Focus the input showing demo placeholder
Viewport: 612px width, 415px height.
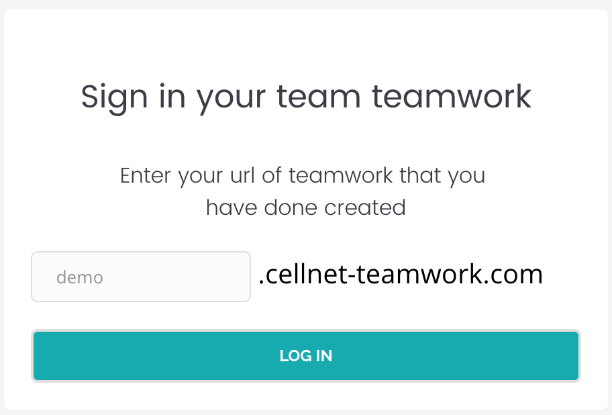point(140,277)
